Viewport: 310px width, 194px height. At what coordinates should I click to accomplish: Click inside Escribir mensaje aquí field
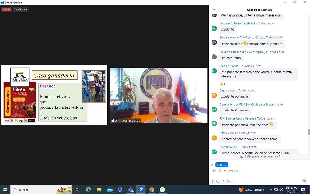259,171
